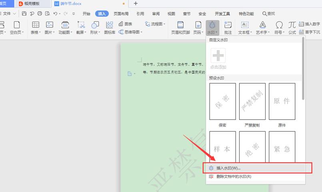The image size is (322, 192).
Task: Click the Watermark (水印) button
Action: (212, 28)
